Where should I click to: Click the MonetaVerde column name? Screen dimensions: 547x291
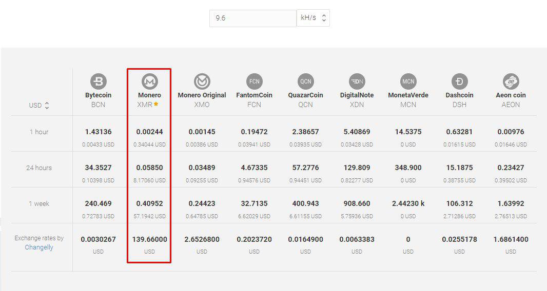(x=408, y=95)
